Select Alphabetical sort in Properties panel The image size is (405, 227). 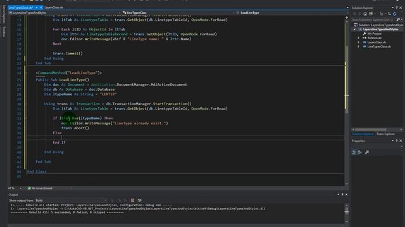[360, 153]
